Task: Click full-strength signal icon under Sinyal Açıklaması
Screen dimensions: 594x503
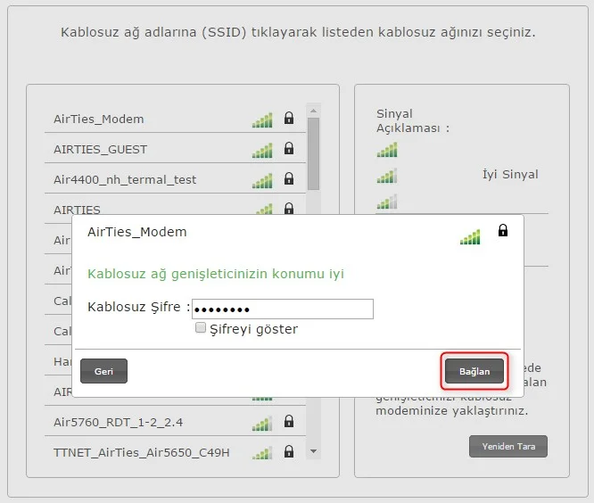Action: [x=387, y=150]
